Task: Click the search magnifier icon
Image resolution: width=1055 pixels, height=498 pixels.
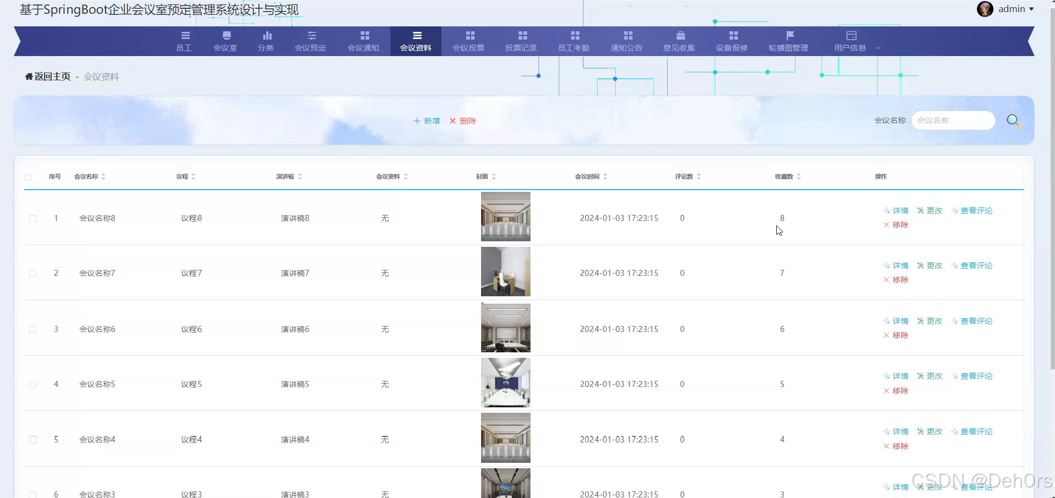Action: 1014,121
